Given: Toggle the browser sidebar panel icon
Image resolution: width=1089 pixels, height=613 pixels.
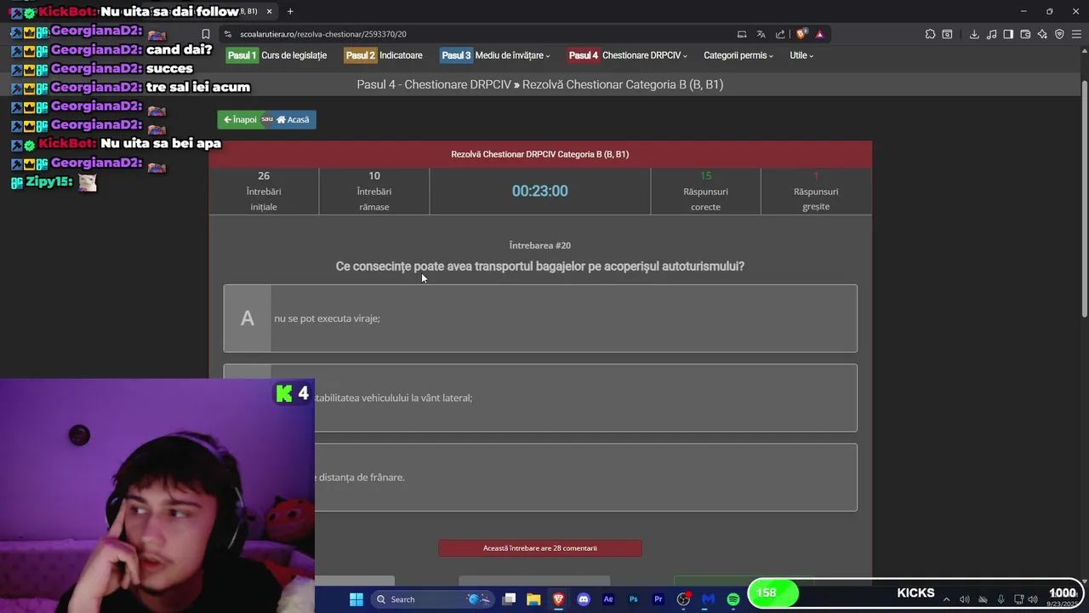Looking at the screenshot, I should tap(1008, 34).
